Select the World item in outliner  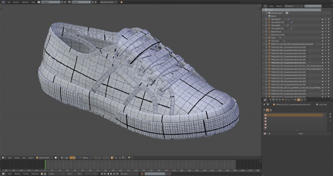(273, 16)
